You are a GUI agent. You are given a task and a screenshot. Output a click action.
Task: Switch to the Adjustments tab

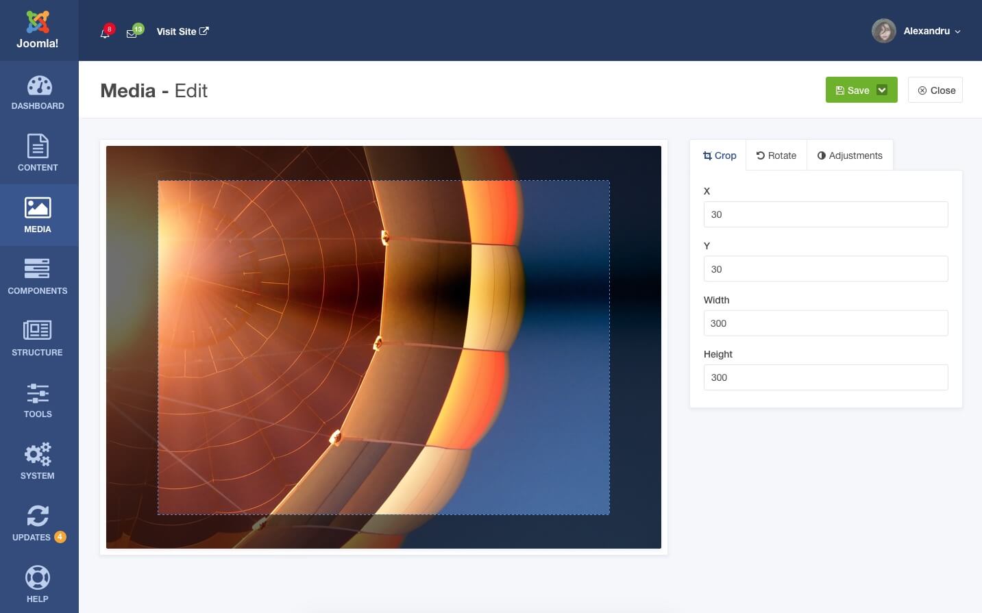(850, 155)
